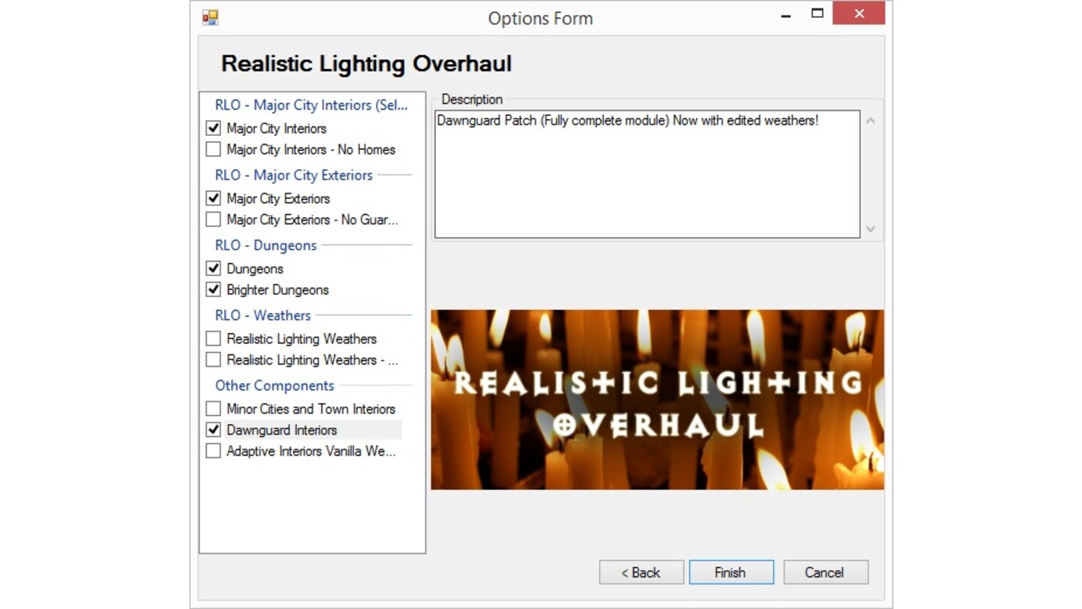This screenshot has width=1082, height=609.
Task: Maximize the Options Form window
Action: tap(818, 14)
